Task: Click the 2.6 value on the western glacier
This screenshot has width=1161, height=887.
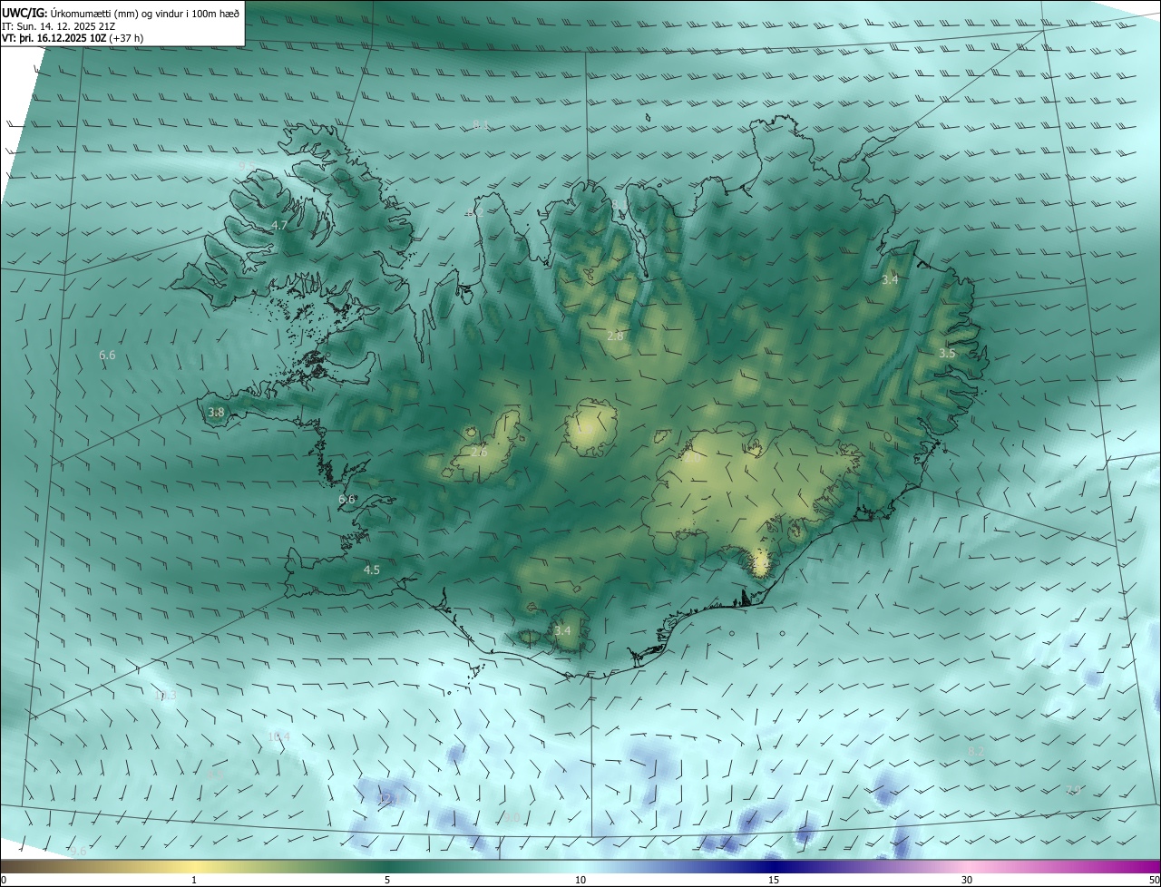Action: pyautogui.click(x=479, y=452)
